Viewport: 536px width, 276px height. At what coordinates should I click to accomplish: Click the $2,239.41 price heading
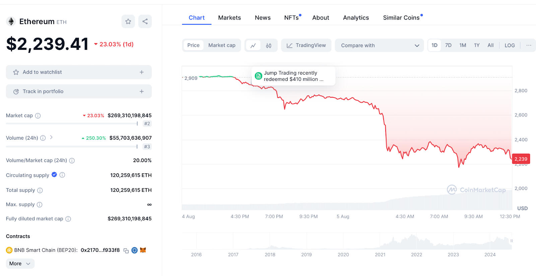47,44
